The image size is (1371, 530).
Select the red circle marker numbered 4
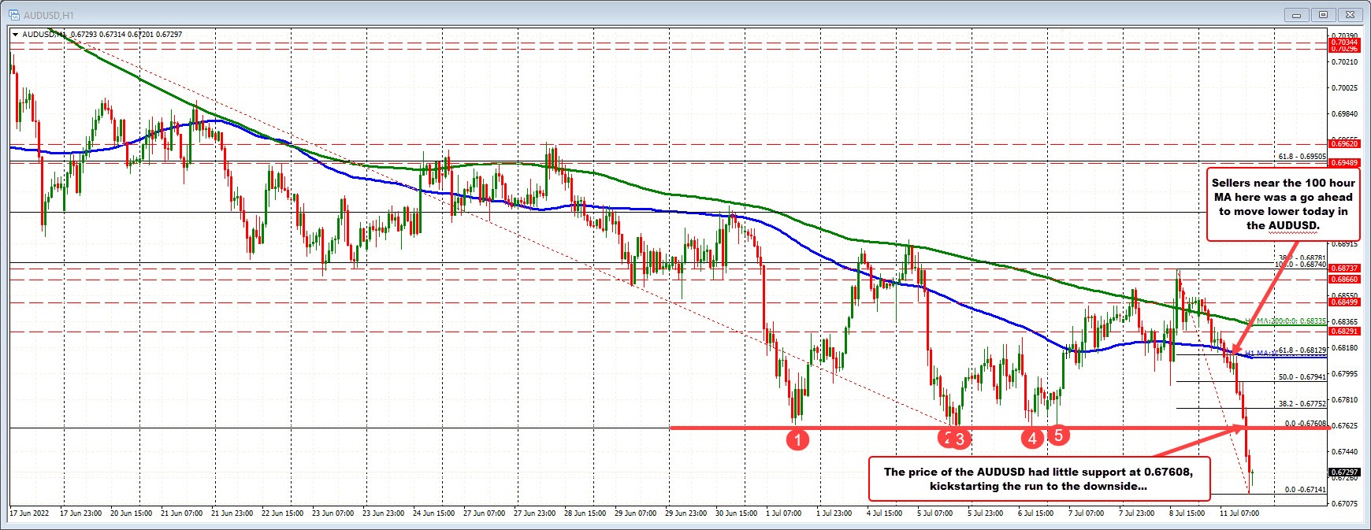click(x=1032, y=439)
